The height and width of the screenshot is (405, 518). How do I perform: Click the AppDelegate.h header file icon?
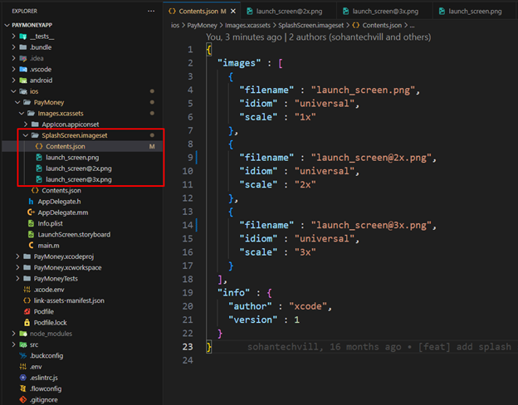[31, 202]
